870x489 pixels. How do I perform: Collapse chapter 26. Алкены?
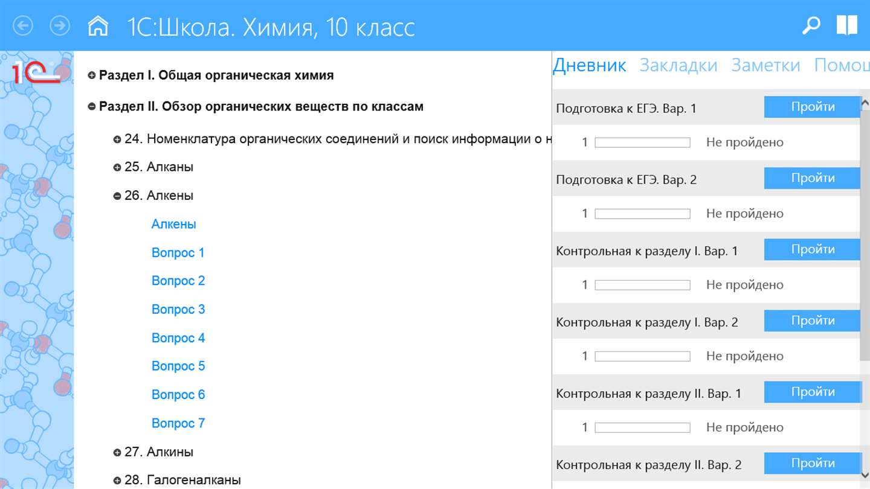click(117, 196)
